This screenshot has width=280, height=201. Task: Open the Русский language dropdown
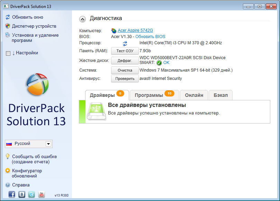pyautogui.click(x=29, y=144)
